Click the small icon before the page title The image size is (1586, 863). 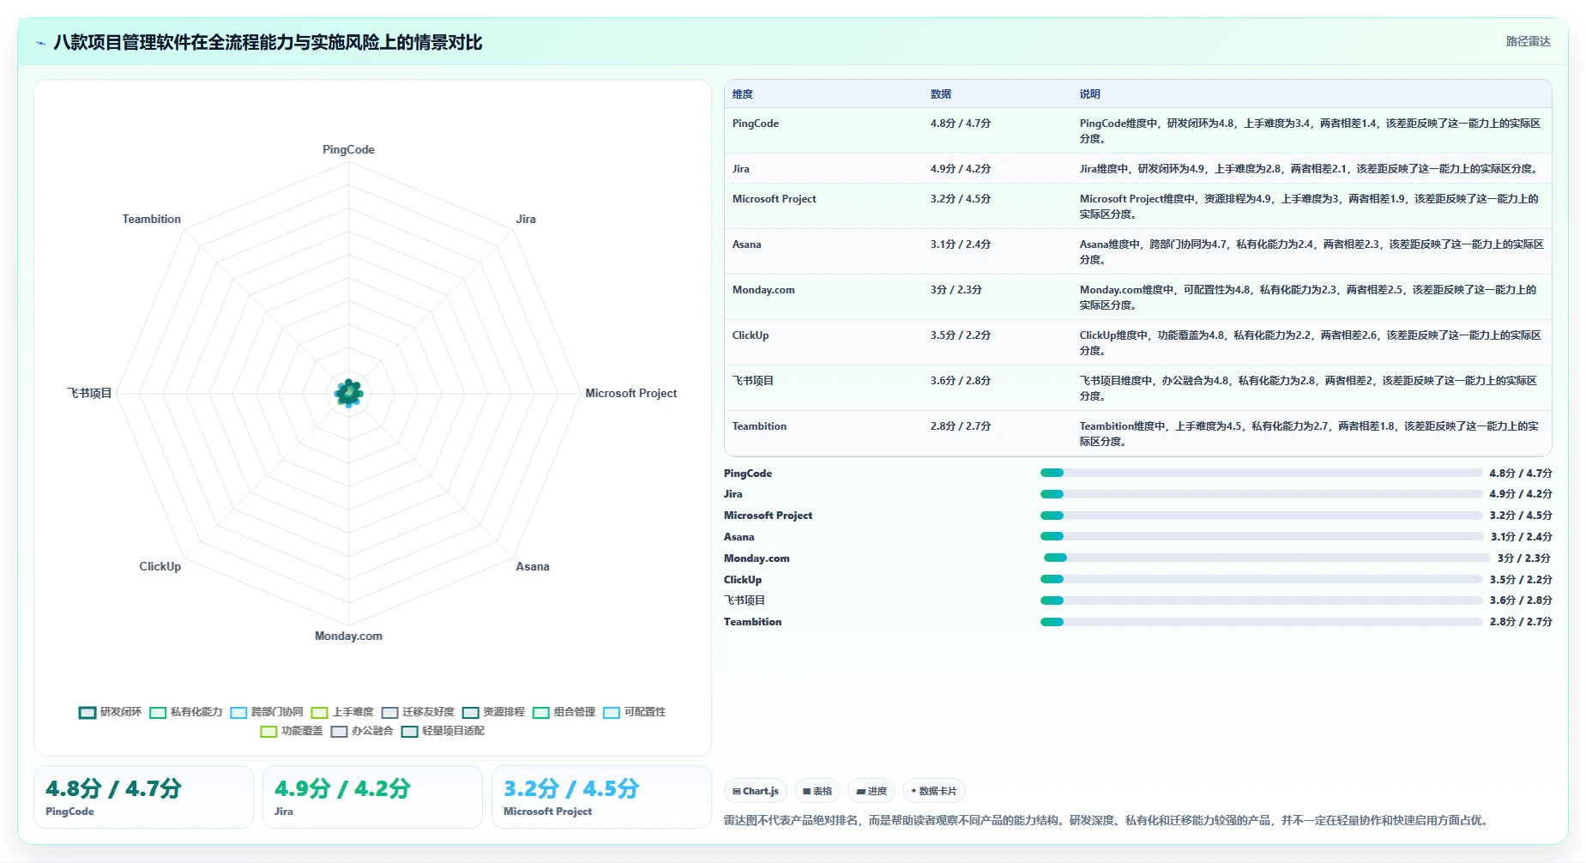click(x=40, y=43)
